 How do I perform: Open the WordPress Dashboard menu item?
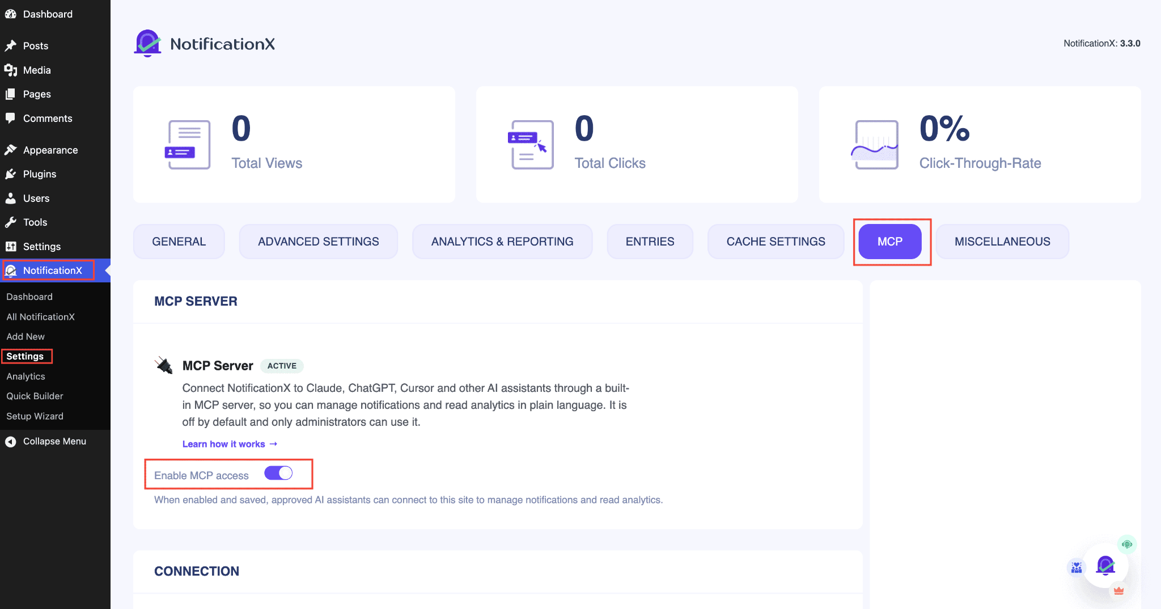click(x=48, y=14)
